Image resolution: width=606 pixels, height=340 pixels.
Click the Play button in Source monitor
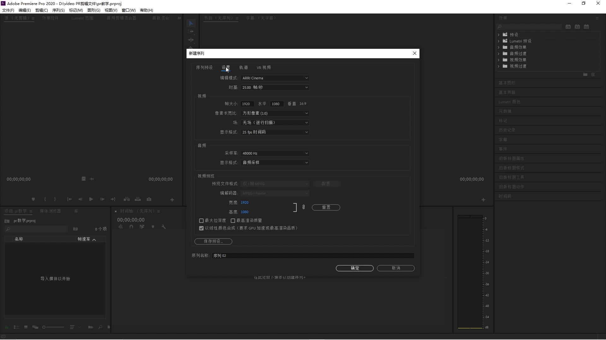(91, 199)
